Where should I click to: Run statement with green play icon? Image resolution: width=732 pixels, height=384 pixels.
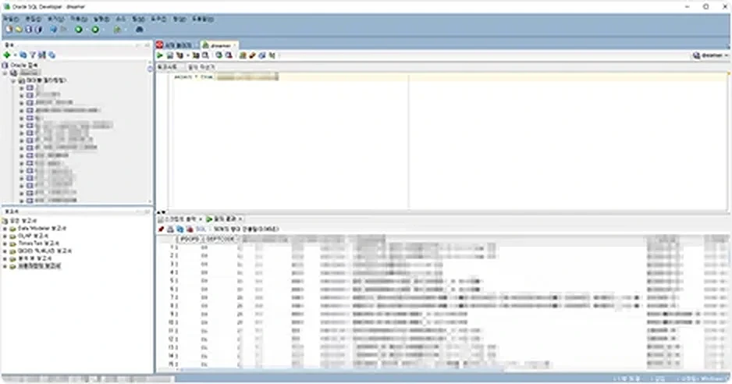(160, 55)
